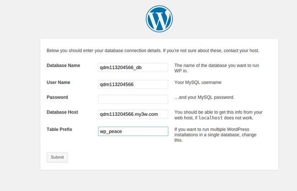Click the Database Name label
This screenshot has width=297, height=191.
[x=63, y=65]
